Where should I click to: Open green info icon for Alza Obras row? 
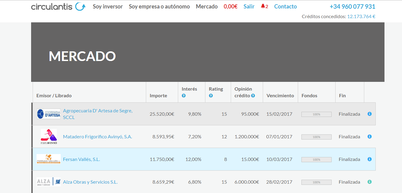[369, 182]
